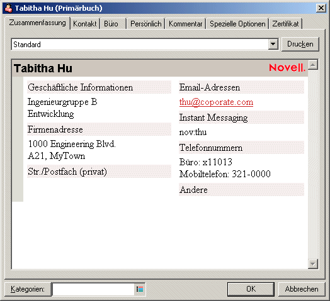Image resolution: width=330 pixels, height=301 pixels.
Task: Select the Standard combo box field
Action: [x=145, y=45]
